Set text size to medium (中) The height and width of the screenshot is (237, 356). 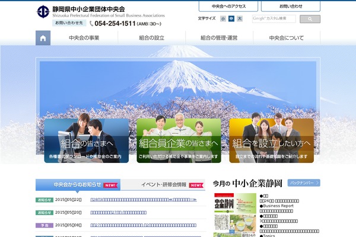click(x=231, y=18)
